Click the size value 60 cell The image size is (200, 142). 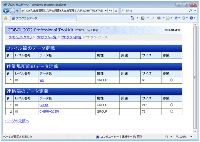click(151, 80)
